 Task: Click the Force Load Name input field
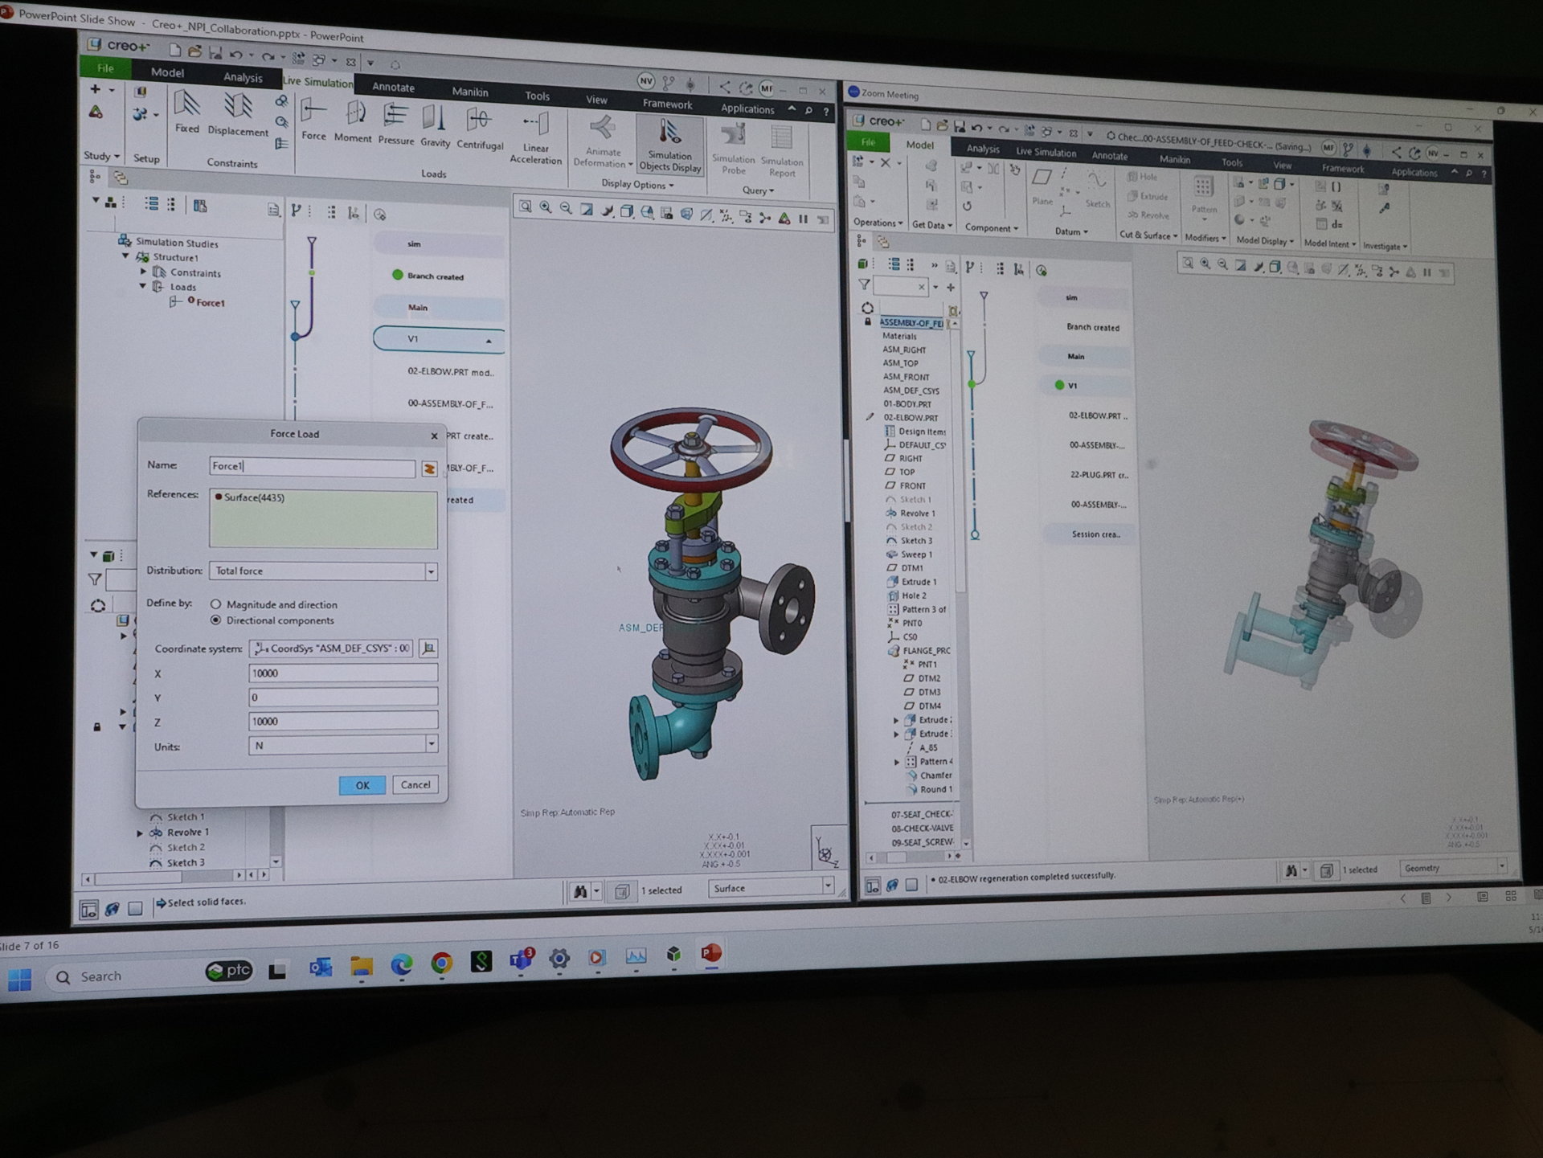pyautogui.click(x=312, y=467)
